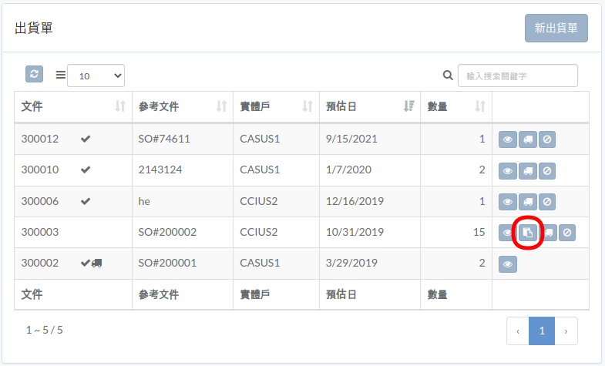View shipment 300006 with eye icon

(508, 202)
